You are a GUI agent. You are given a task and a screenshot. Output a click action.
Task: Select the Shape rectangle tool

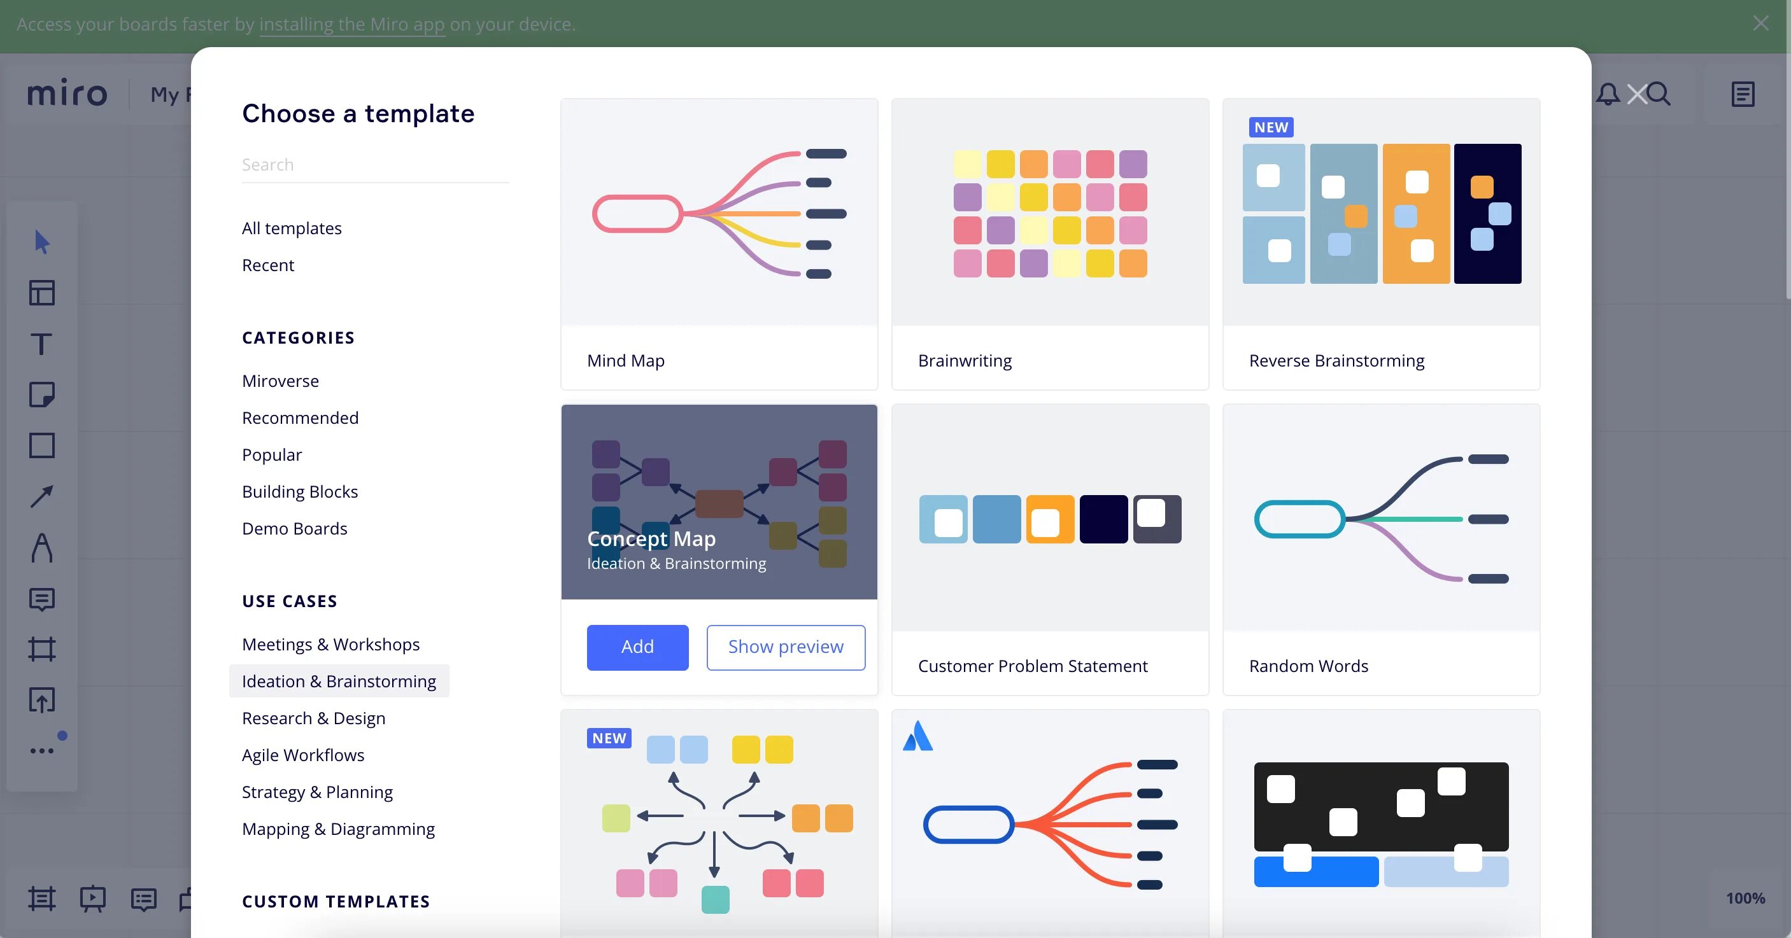click(42, 445)
